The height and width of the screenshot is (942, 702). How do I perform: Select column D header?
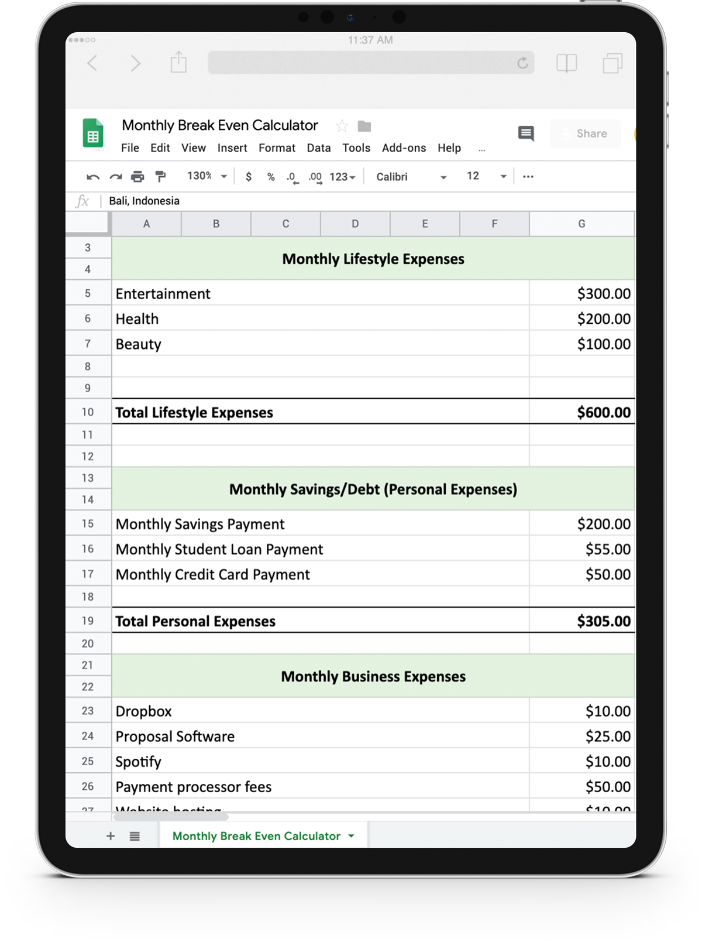[355, 224]
